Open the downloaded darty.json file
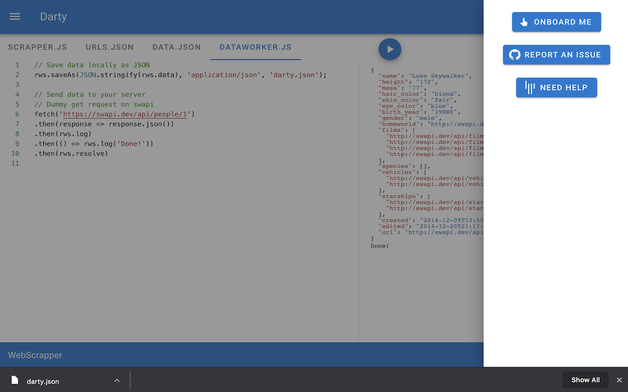 coord(43,381)
